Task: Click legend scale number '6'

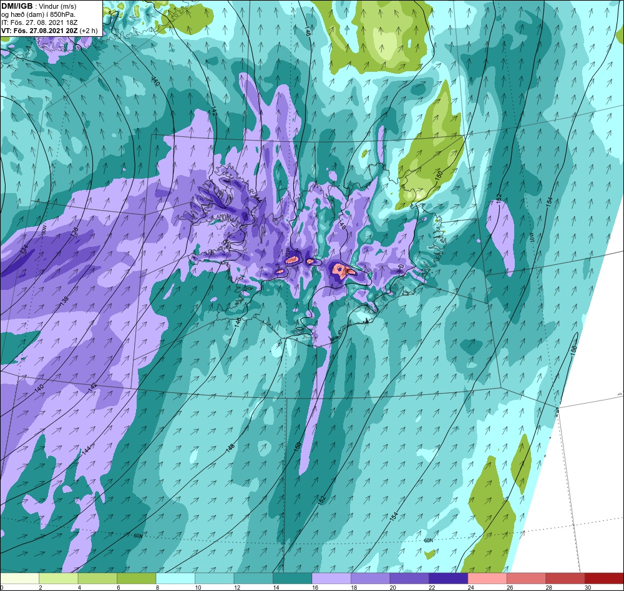Action: pos(118,587)
